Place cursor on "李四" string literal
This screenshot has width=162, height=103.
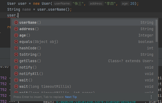coord(110,3)
